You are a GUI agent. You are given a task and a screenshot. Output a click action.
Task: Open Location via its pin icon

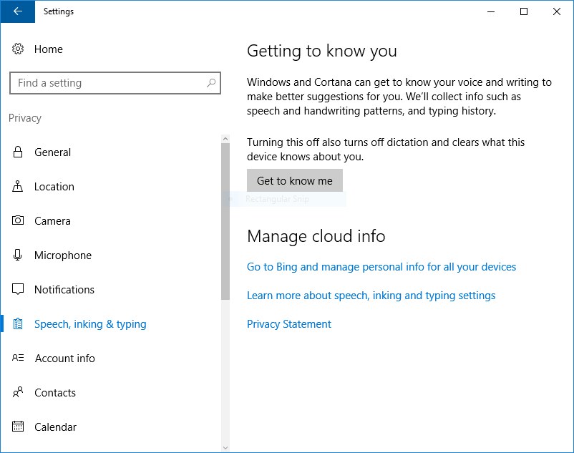click(18, 187)
